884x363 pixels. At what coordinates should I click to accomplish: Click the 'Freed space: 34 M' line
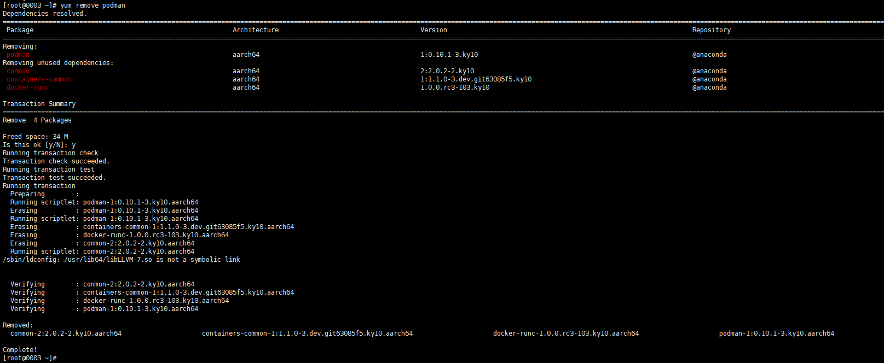pos(35,137)
